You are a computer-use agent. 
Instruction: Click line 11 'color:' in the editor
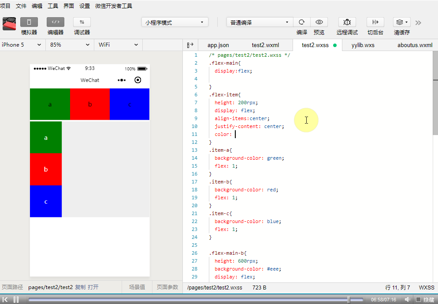[223, 134]
